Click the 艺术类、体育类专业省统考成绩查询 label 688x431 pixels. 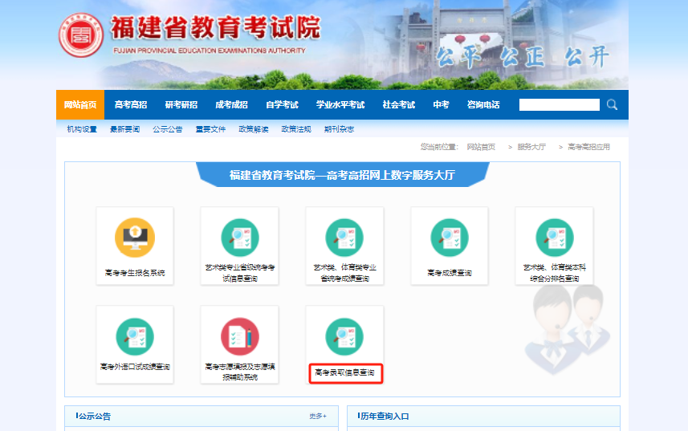tap(344, 273)
